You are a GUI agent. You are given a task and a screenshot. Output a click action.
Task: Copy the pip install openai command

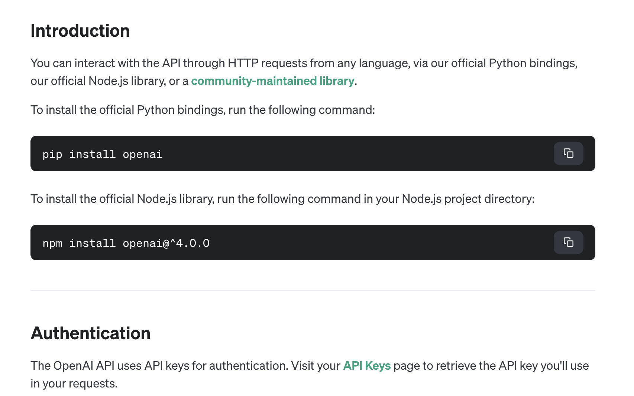coord(568,154)
